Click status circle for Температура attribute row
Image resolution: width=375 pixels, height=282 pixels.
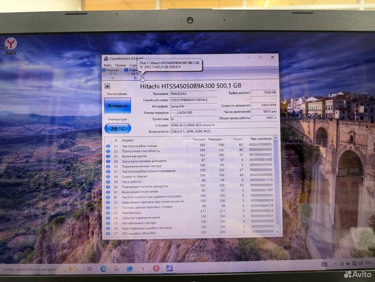click(x=108, y=213)
